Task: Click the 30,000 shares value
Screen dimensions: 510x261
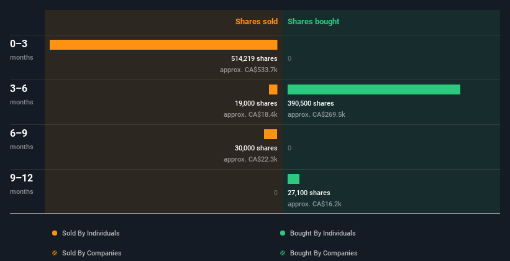Action: pyautogui.click(x=257, y=148)
